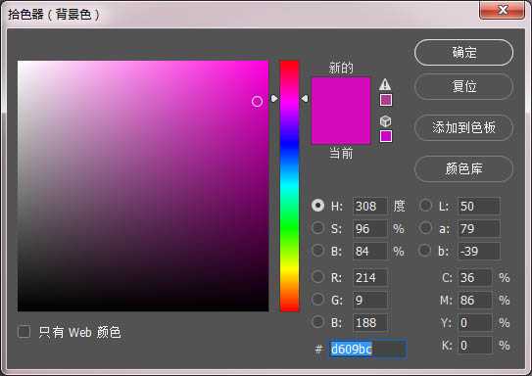This screenshot has height=376, width=532.
Task: Click the hex color code input field
Action: 367,349
